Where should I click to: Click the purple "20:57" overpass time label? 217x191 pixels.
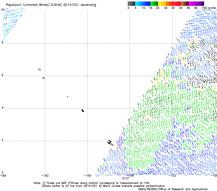(126, 178)
